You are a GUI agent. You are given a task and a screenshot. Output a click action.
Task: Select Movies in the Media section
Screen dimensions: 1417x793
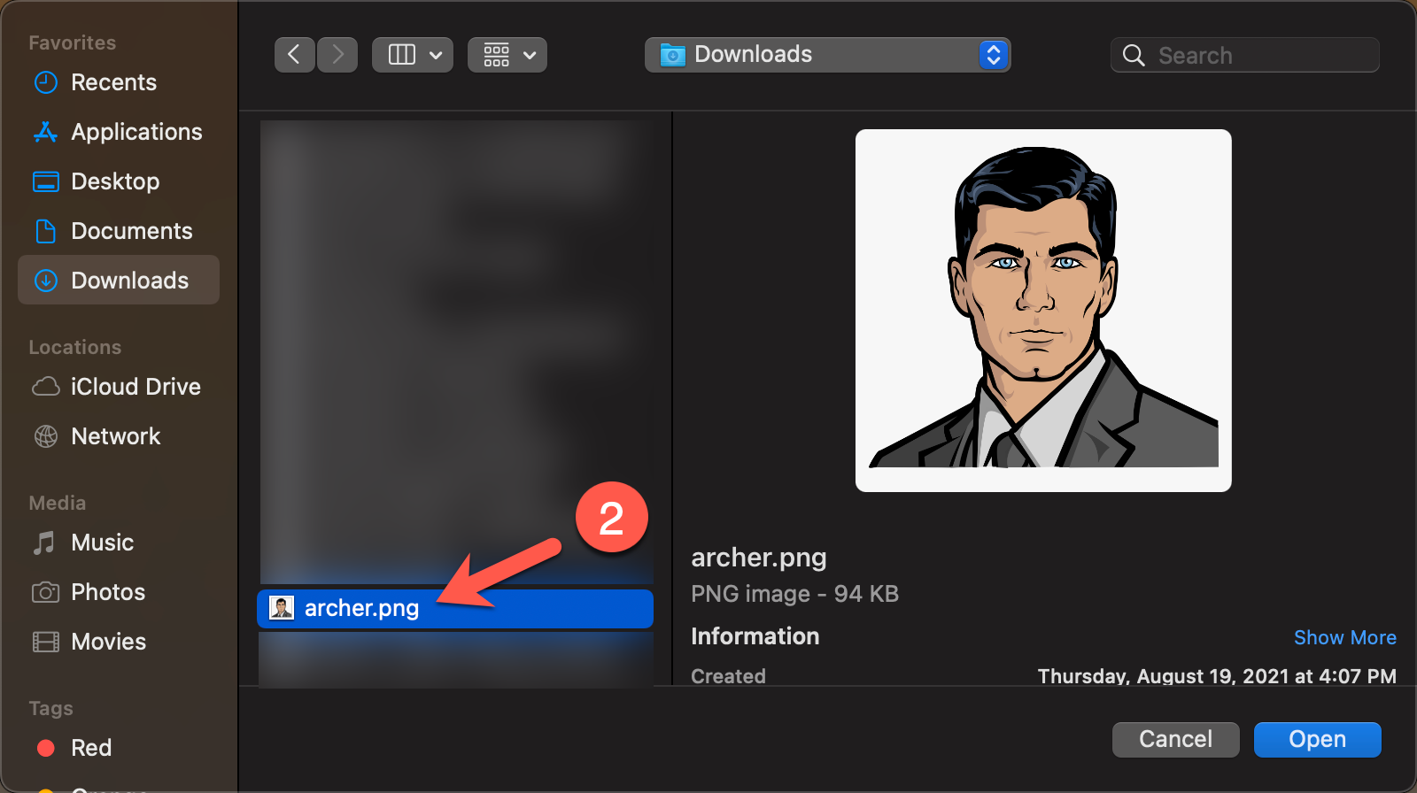108,642
